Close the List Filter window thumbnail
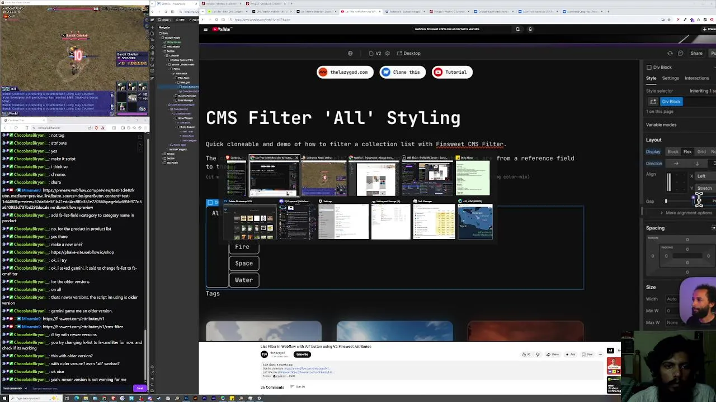The height and width of the screenshot is (402, 716). tap(296, 158)
